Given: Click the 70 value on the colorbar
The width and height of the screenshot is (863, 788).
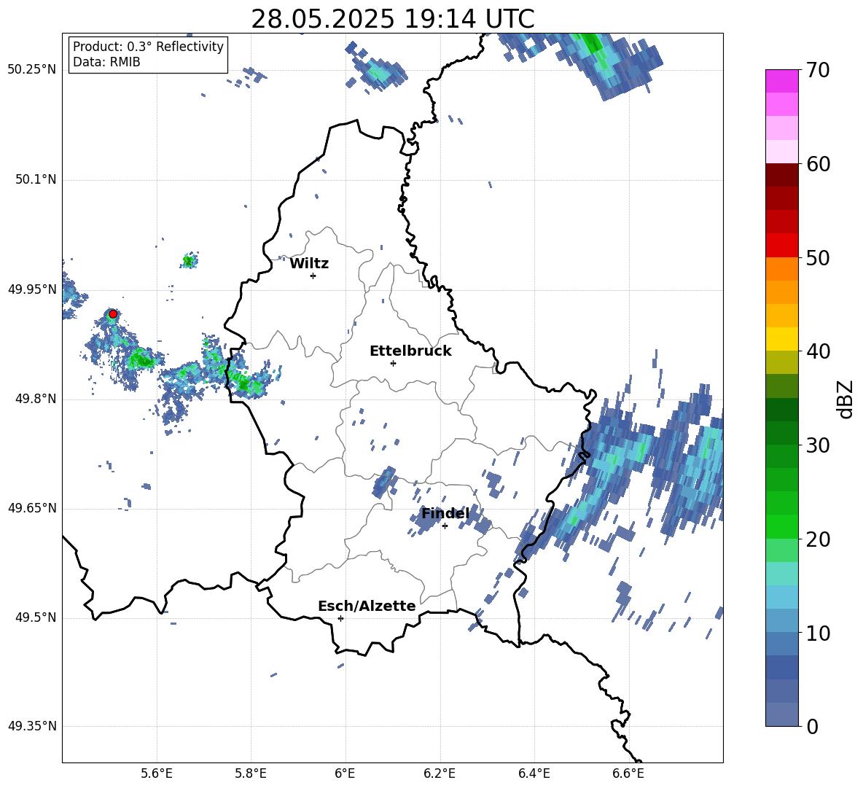Looking at the screenshot, I should (819, 71).
